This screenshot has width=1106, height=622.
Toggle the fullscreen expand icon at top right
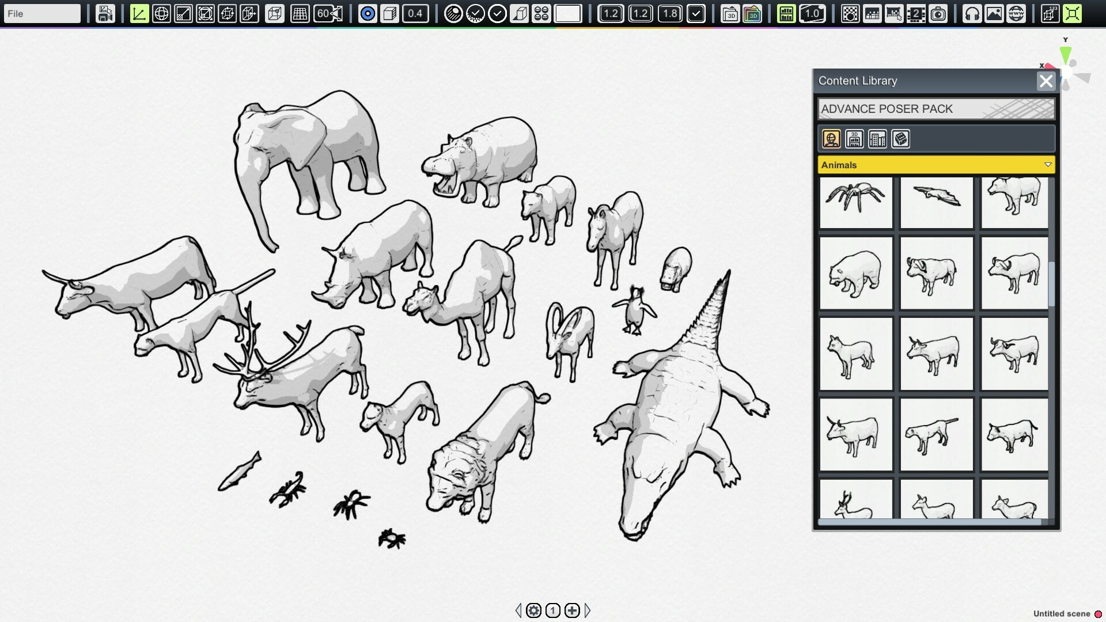[x=1073, y=13]
